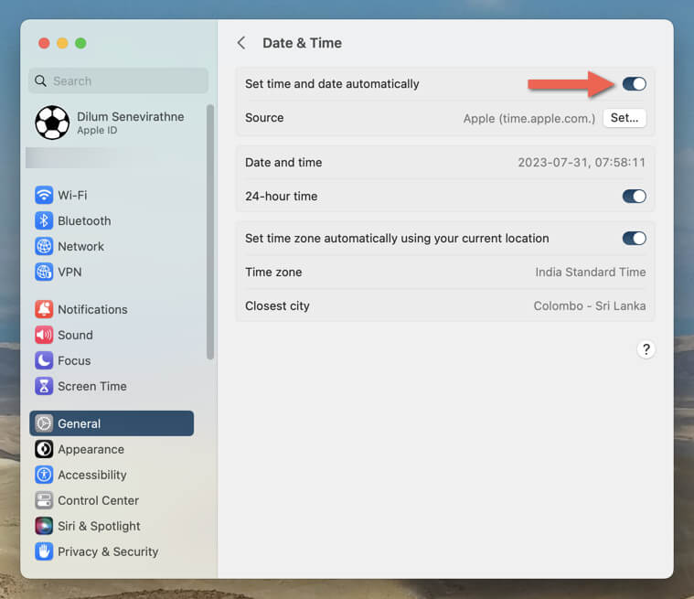The width and height of the screenshot is (694, 599).
Task: Click the Wi-Fi icon in sidebar
Action: coord(44,195)
